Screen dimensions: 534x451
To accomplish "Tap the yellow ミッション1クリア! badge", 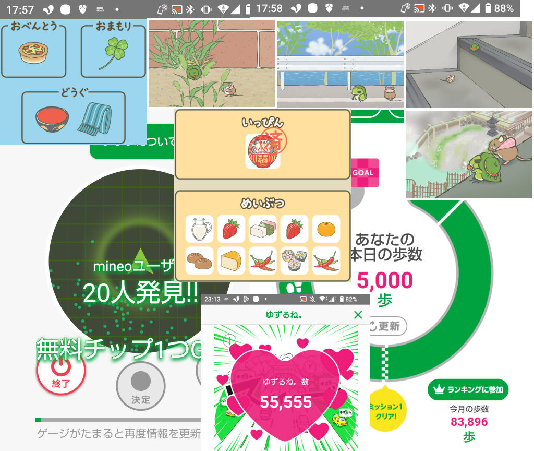I will (x=387, y=409).
